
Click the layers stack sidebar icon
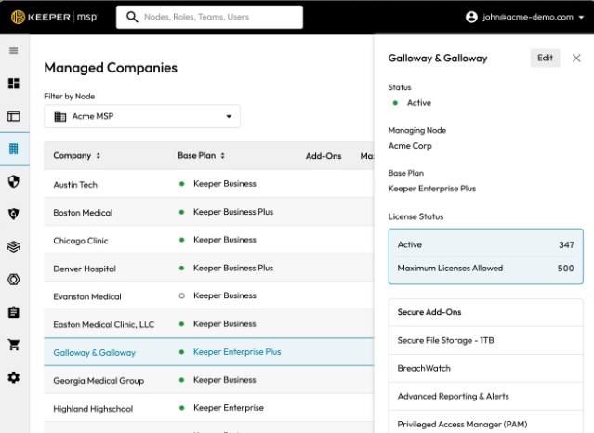pos(13,246)
